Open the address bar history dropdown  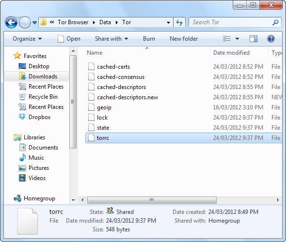(168, 23)
